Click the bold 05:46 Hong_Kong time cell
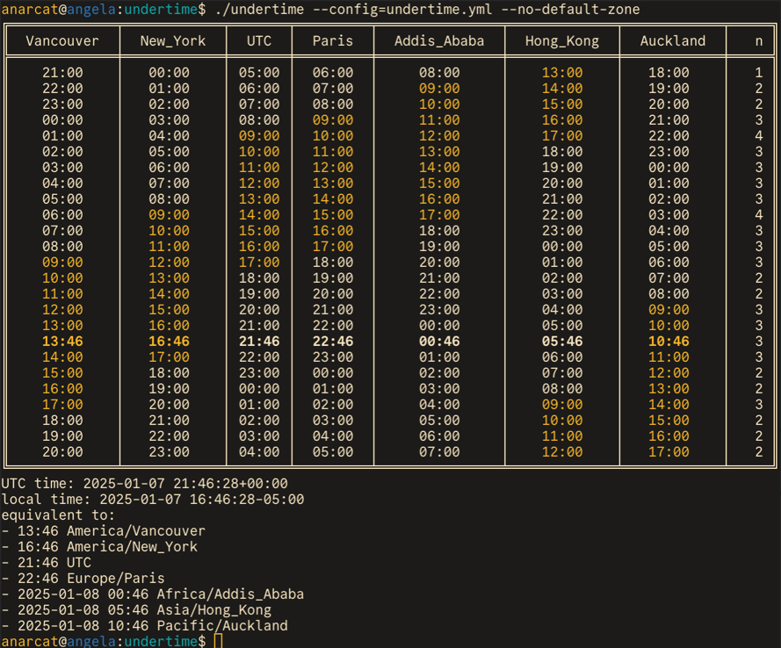Image resolution: width=781 pixels, height=648 pixels. coord(561,342)
